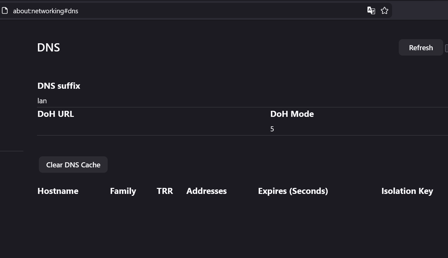This screenshot has width=448, height=258.
Task: Click the empty DoH URL value area
Action: pos(126,129)
